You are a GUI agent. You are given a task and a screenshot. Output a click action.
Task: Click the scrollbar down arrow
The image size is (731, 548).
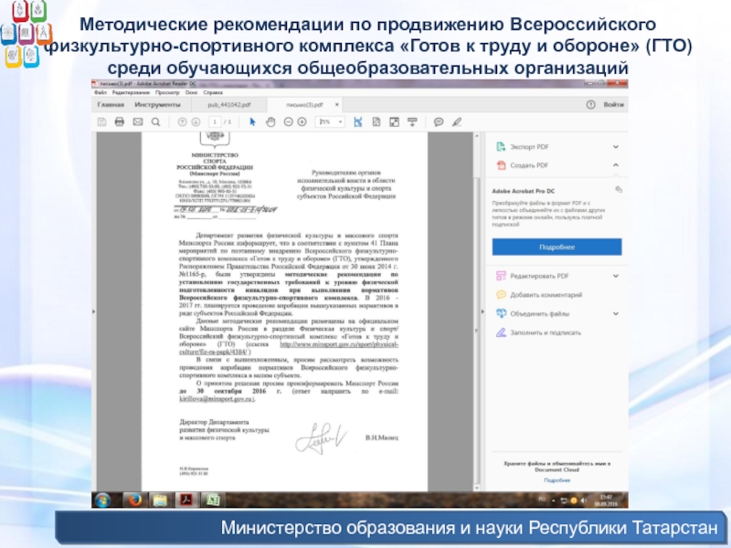[x=476, y=488]
